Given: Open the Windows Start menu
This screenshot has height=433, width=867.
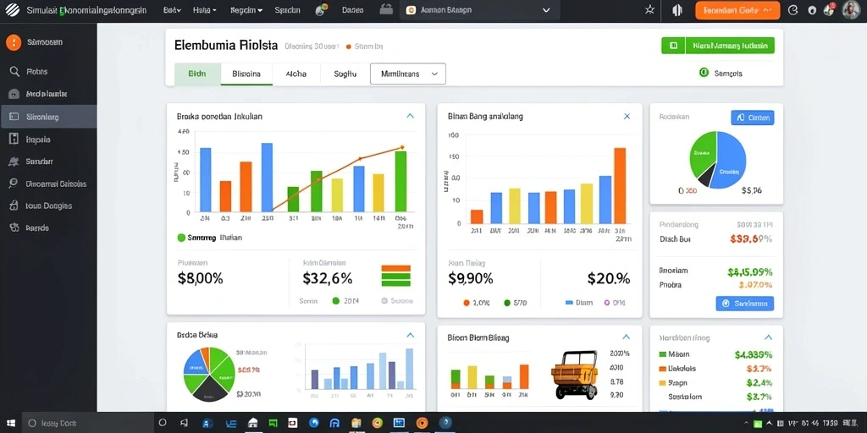Looking at the screenshot, I should point(10,423).
